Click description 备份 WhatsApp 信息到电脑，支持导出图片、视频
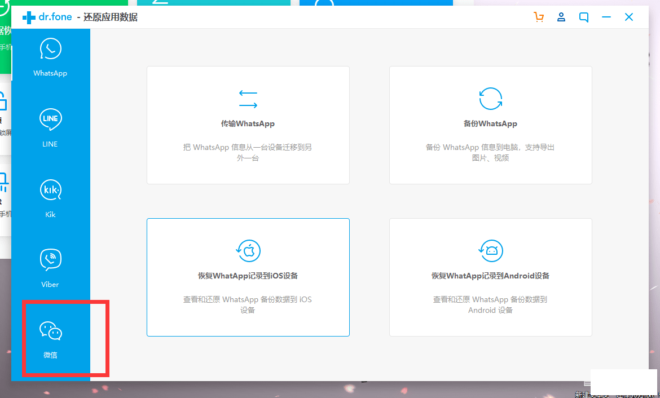The height and width of the screenshot is (398, 660). tap(490, 153)
